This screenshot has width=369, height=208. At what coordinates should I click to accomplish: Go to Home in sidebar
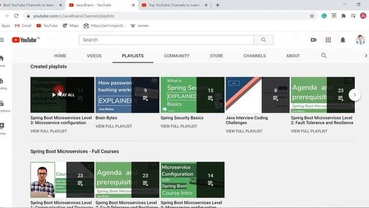pyautogui.click(x=2, y=61)
